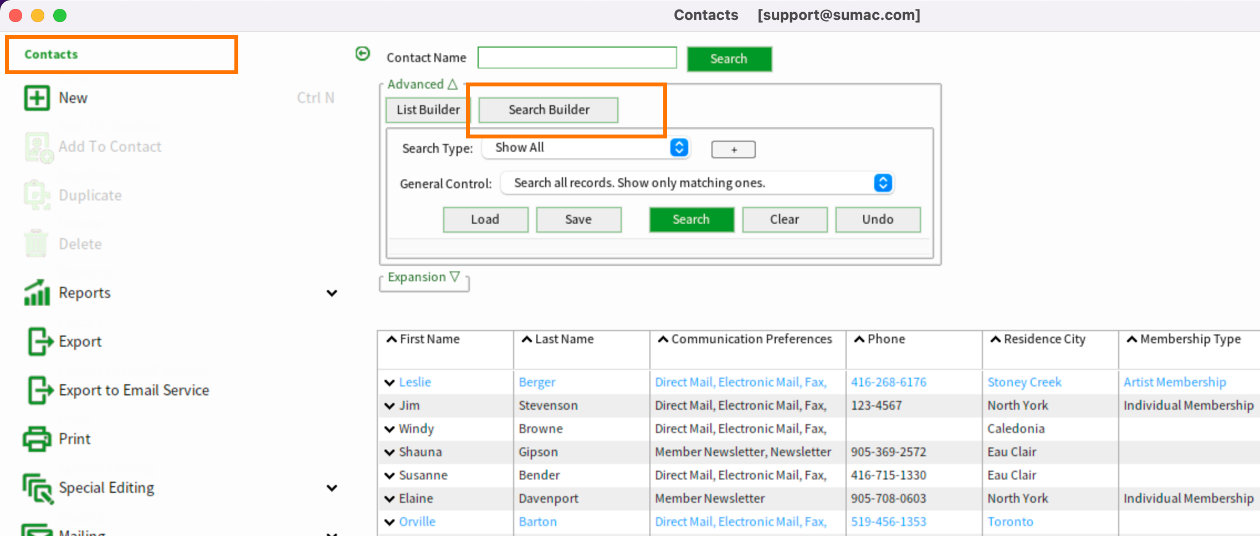The width and height of the screenshot is (1260, 536).
Task: Click the Special Editing icon
Action: tap(38, 488)
